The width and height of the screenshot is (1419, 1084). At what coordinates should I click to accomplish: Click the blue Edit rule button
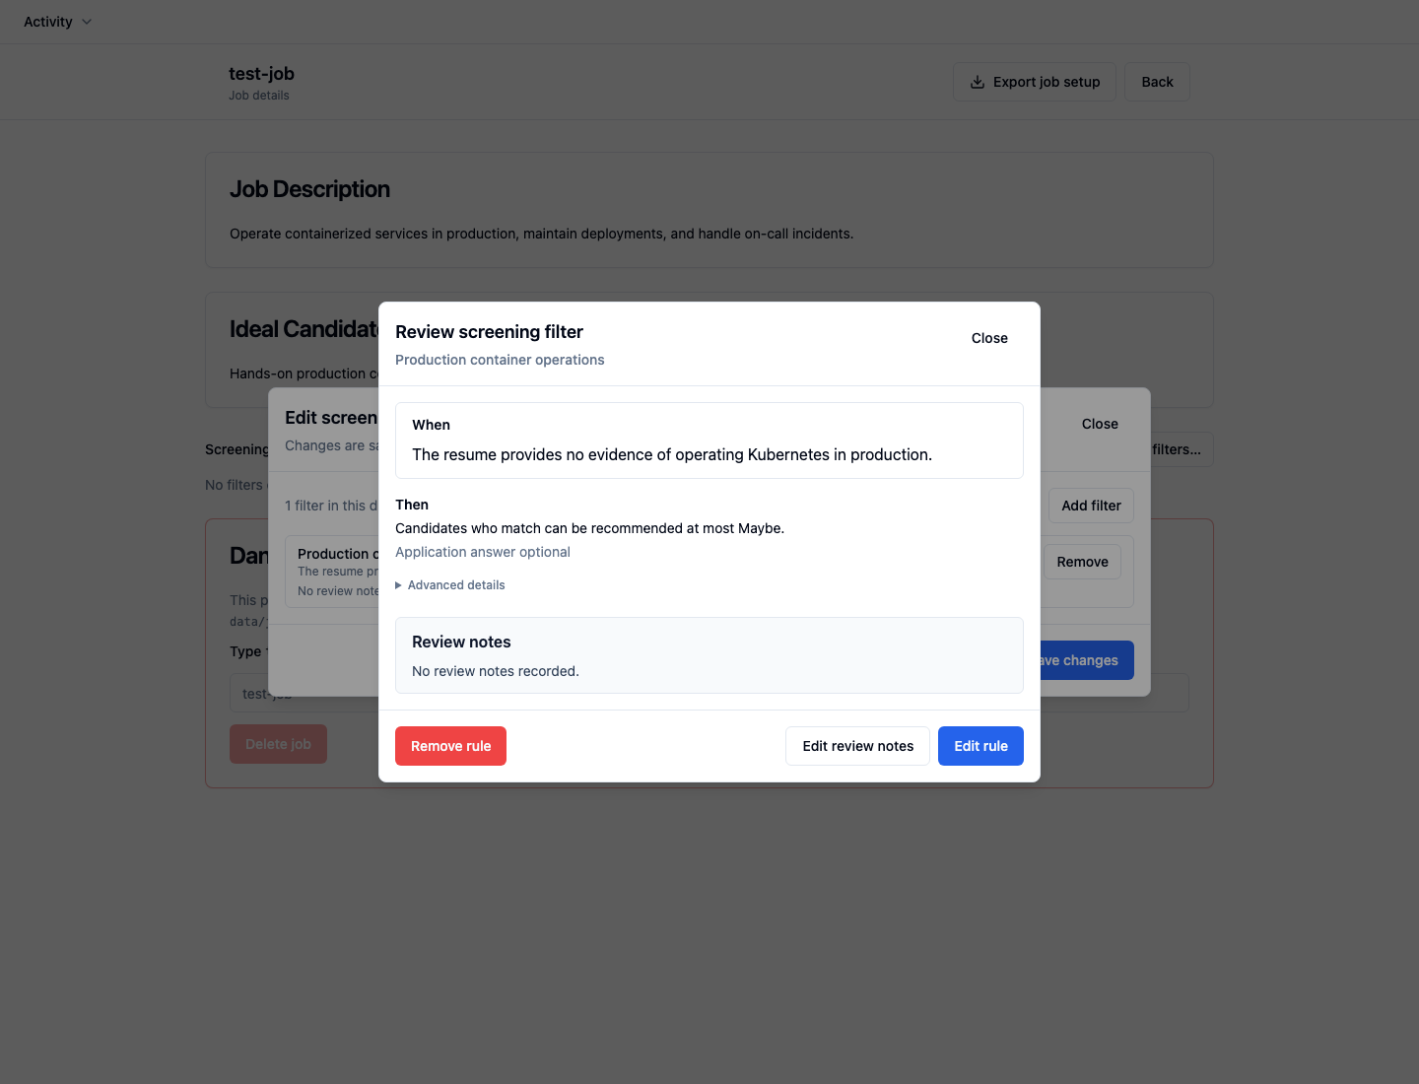(x=980, y=746)
